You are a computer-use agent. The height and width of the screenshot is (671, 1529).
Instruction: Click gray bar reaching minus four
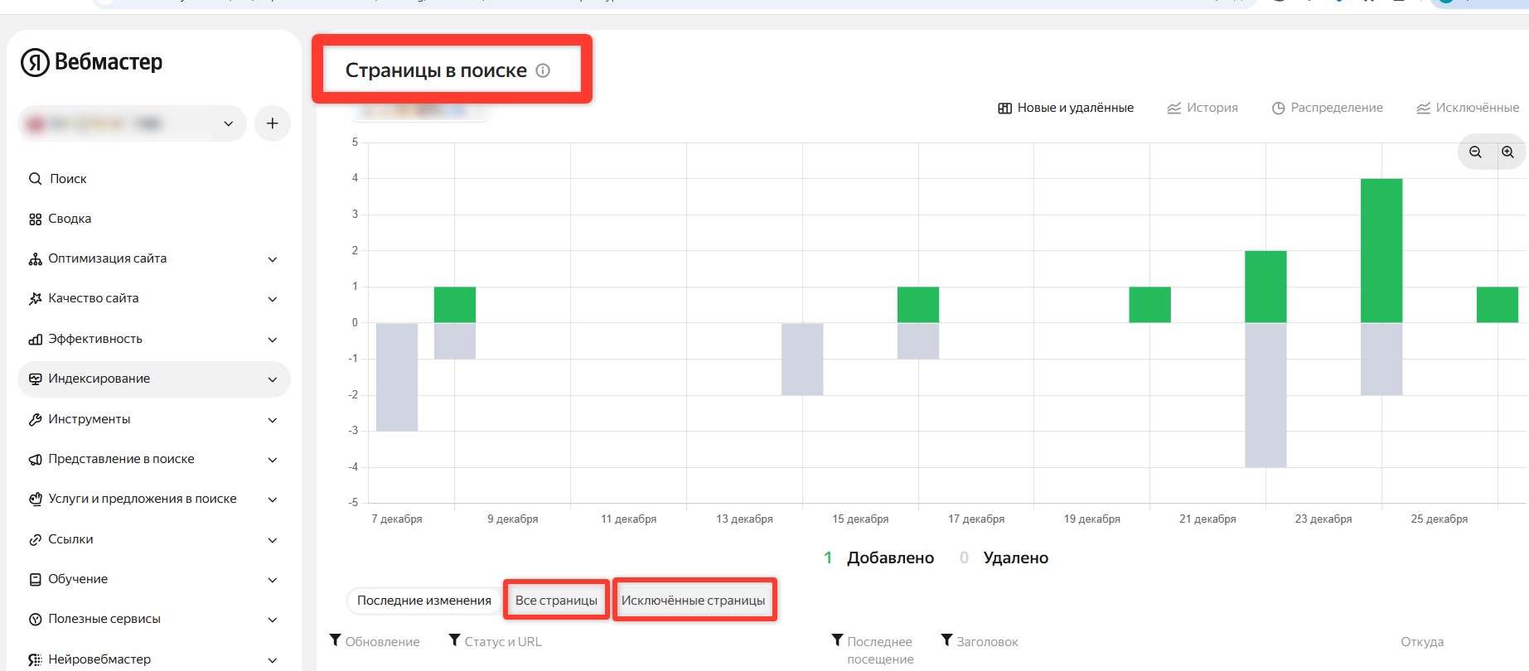(1265, 395)
